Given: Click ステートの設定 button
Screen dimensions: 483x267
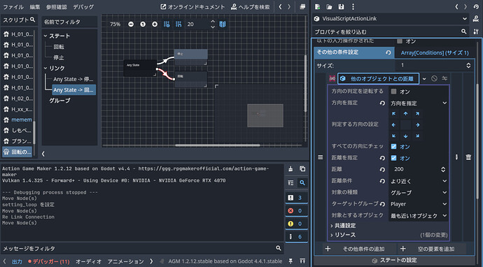Looking at the screenshot, I should (x=395, y=260).
